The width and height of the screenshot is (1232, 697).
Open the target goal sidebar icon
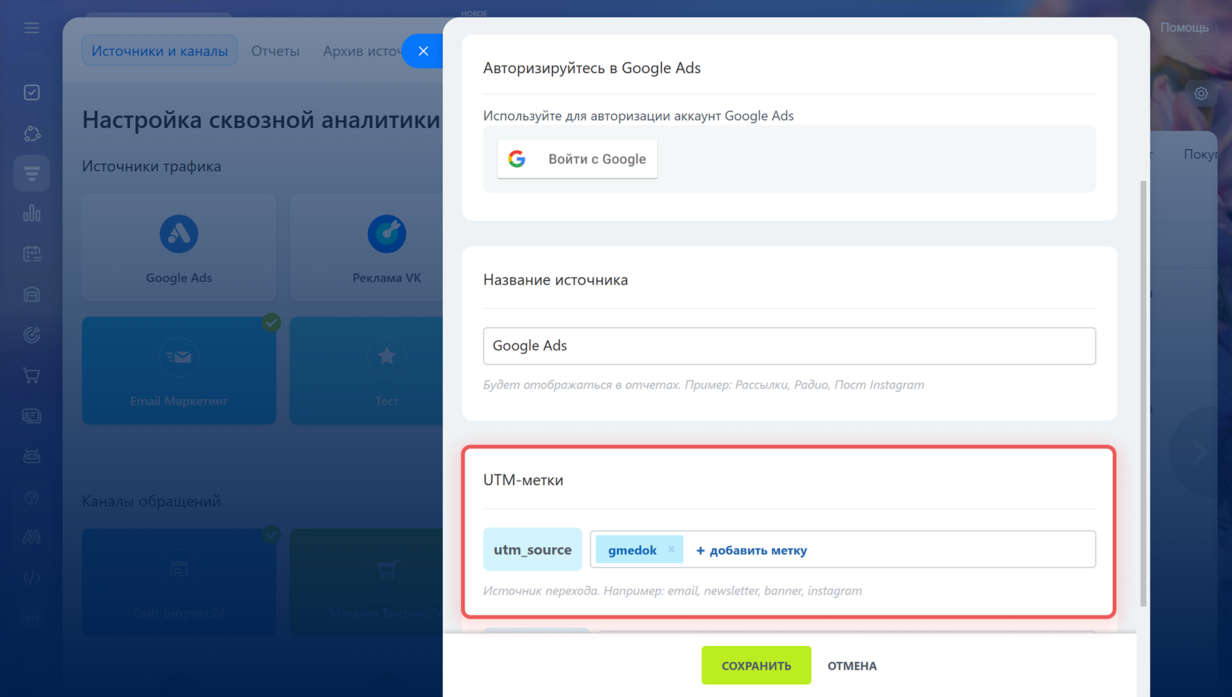(x=31, y=334)
